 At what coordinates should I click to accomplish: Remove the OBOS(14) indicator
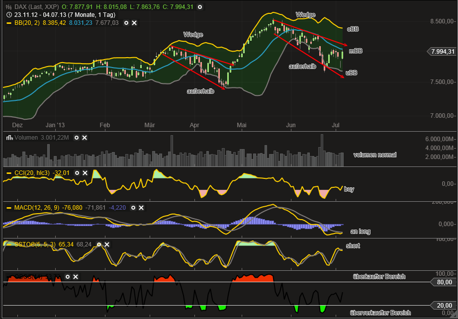[76, 277]
